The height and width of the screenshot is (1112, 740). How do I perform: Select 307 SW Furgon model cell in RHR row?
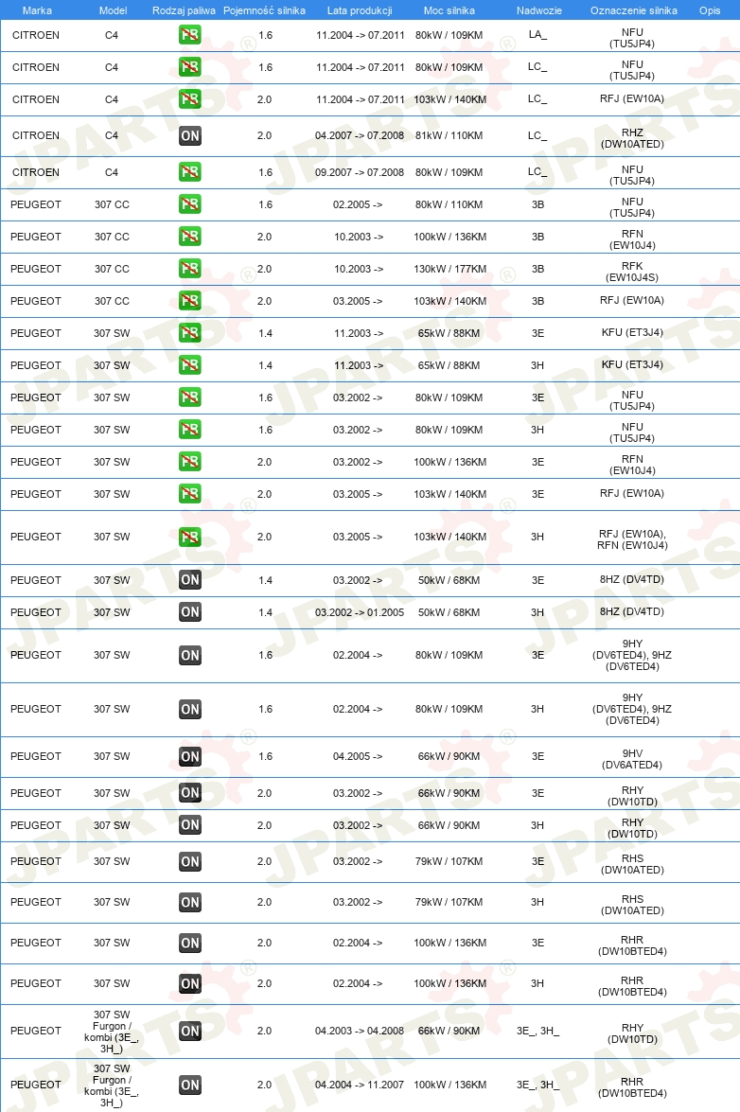point(112,1086)
